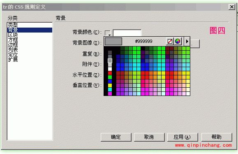Screen dimensions: 238x154
Task: Pick the highlighted #999999 gray swatch in the basic column
Action: 110,61
